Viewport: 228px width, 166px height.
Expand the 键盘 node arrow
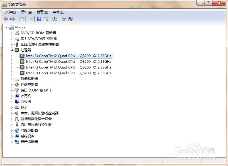pos(12,108)
